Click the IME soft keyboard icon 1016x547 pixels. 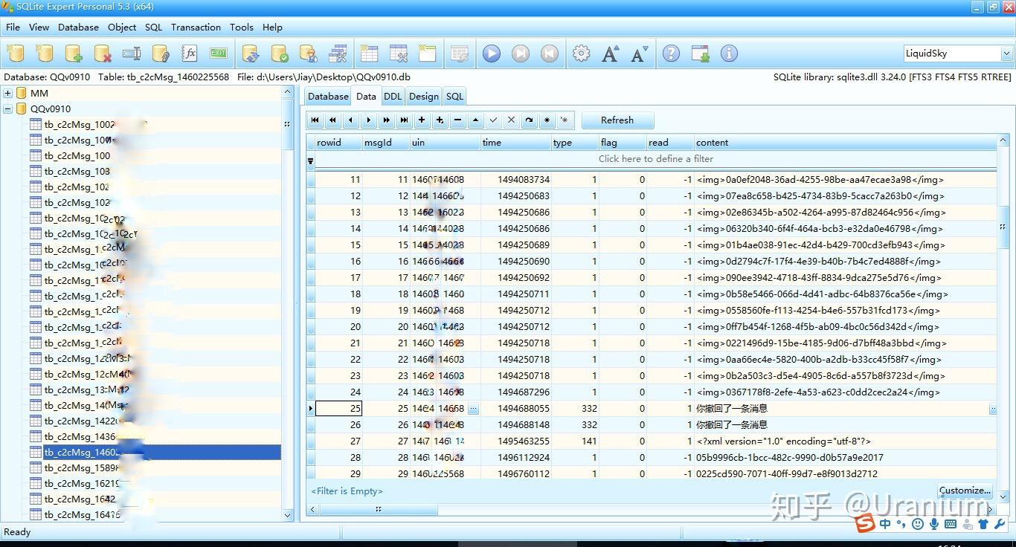pos(950,524)
